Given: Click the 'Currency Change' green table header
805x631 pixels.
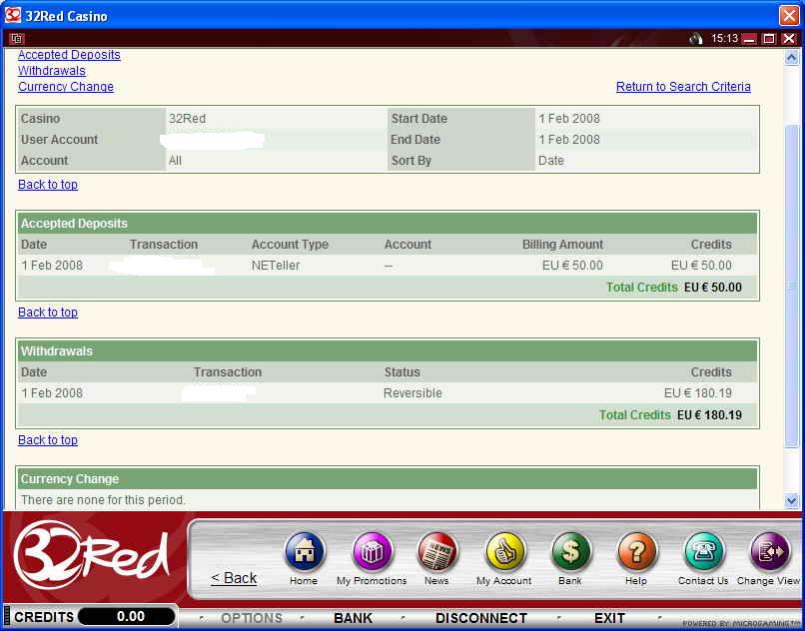Looking at the screenshot, I should click(x=388, y=479).
